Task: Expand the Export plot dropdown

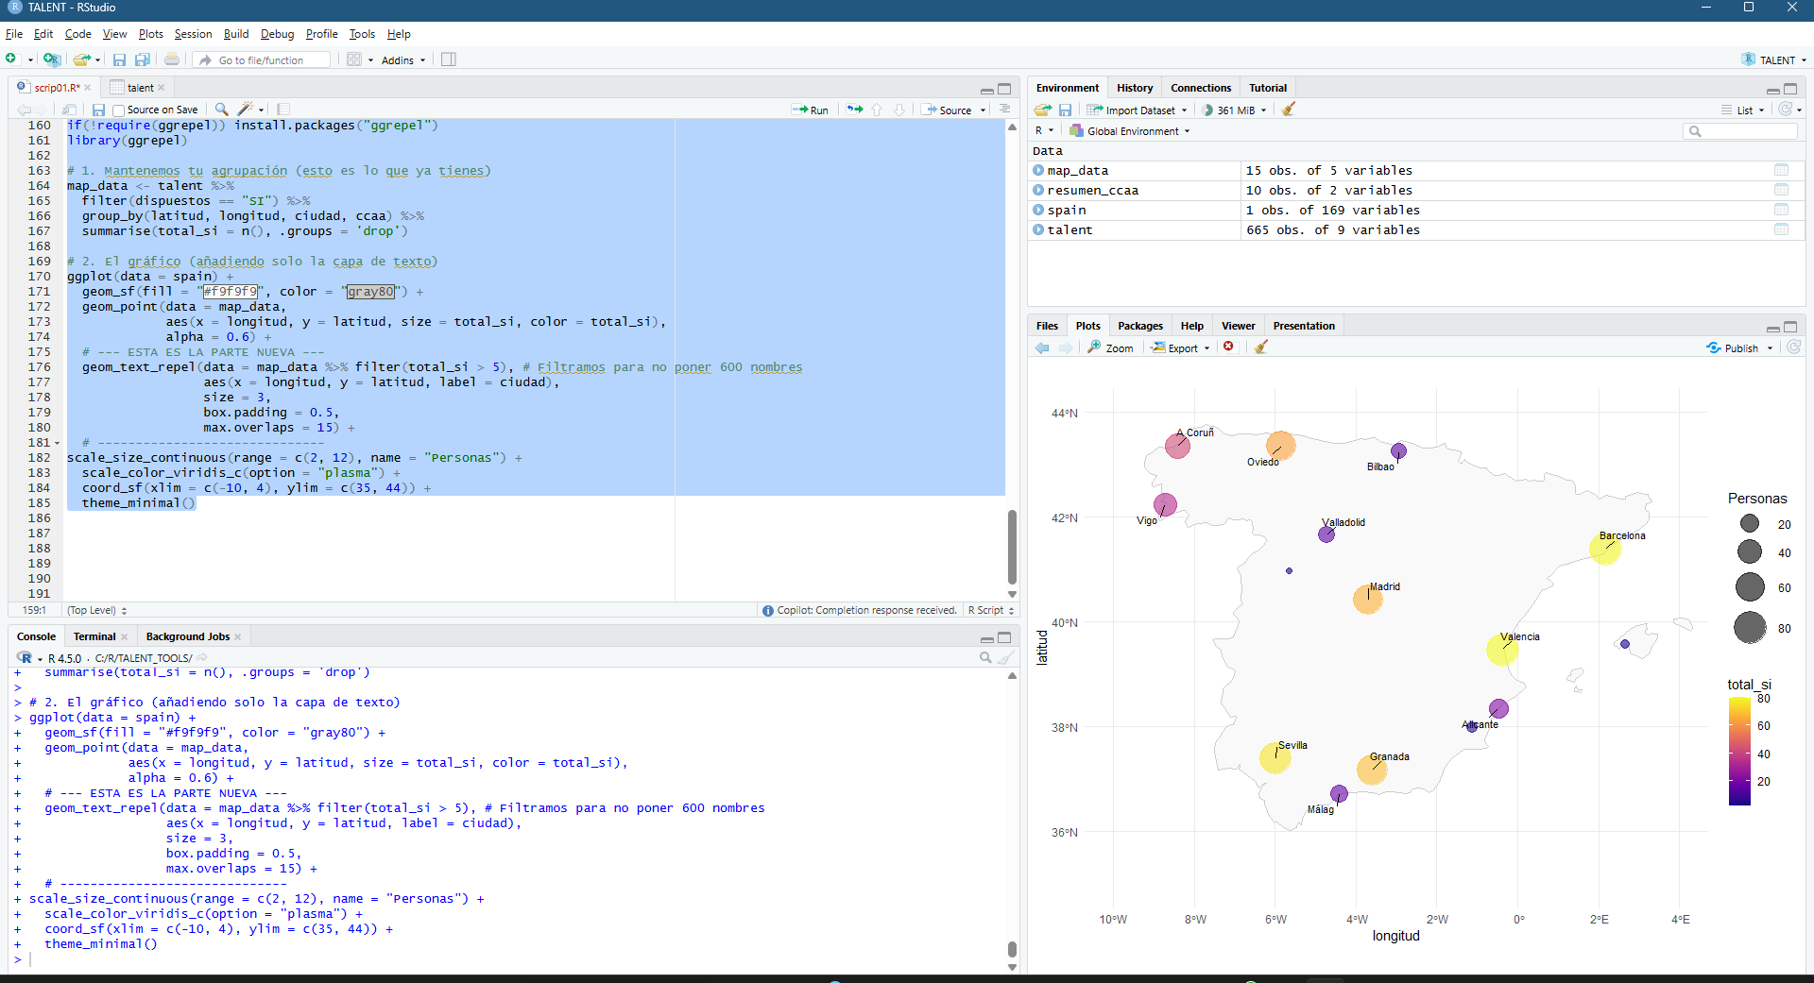Action: pyautogui.click(x=1181, y=348)
